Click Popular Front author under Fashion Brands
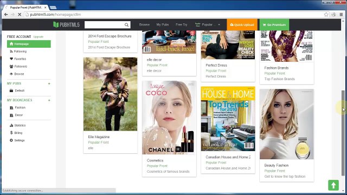 [274, 74]
